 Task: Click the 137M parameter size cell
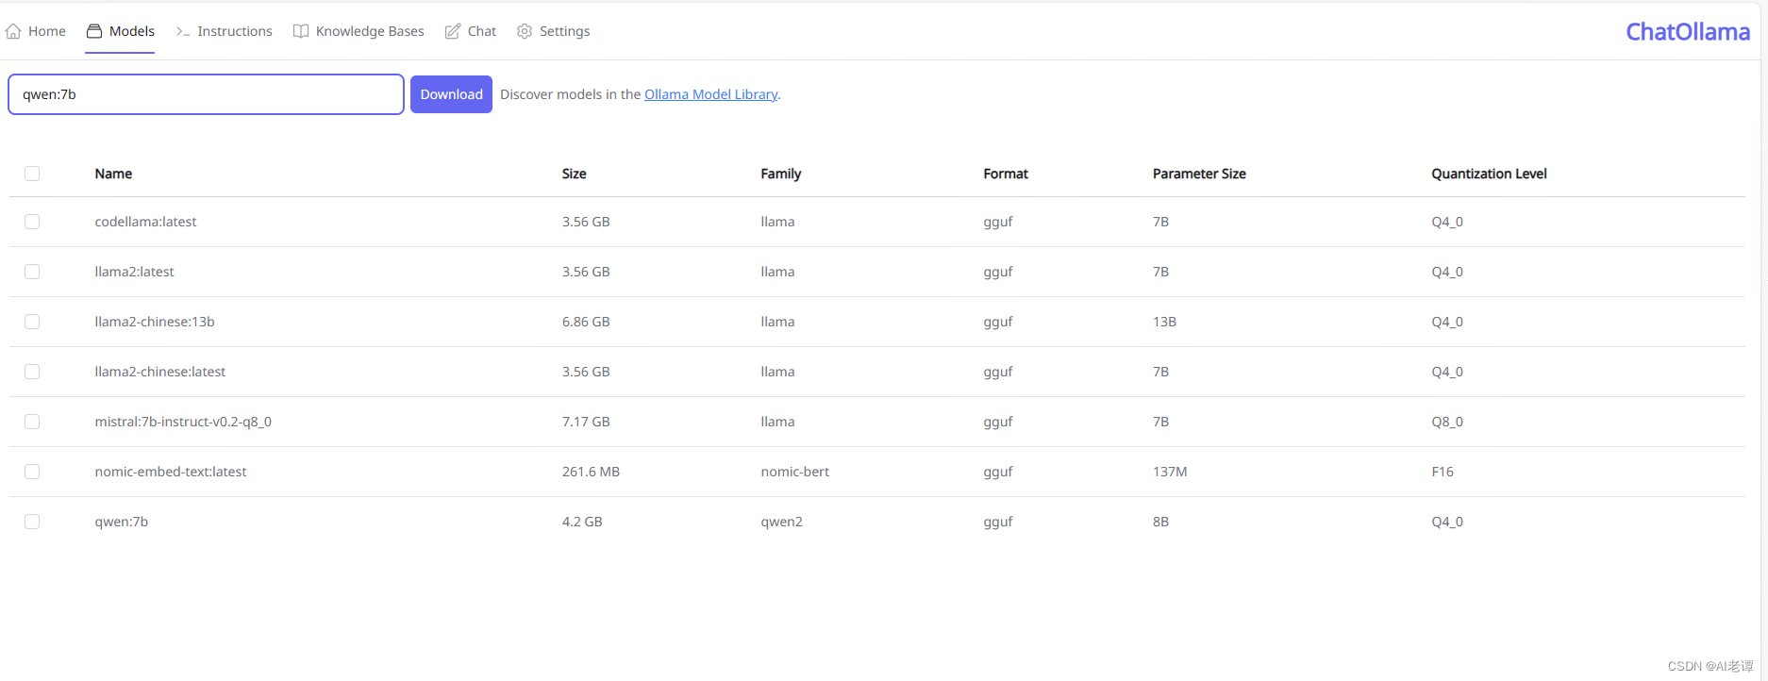pos(1170,472)
